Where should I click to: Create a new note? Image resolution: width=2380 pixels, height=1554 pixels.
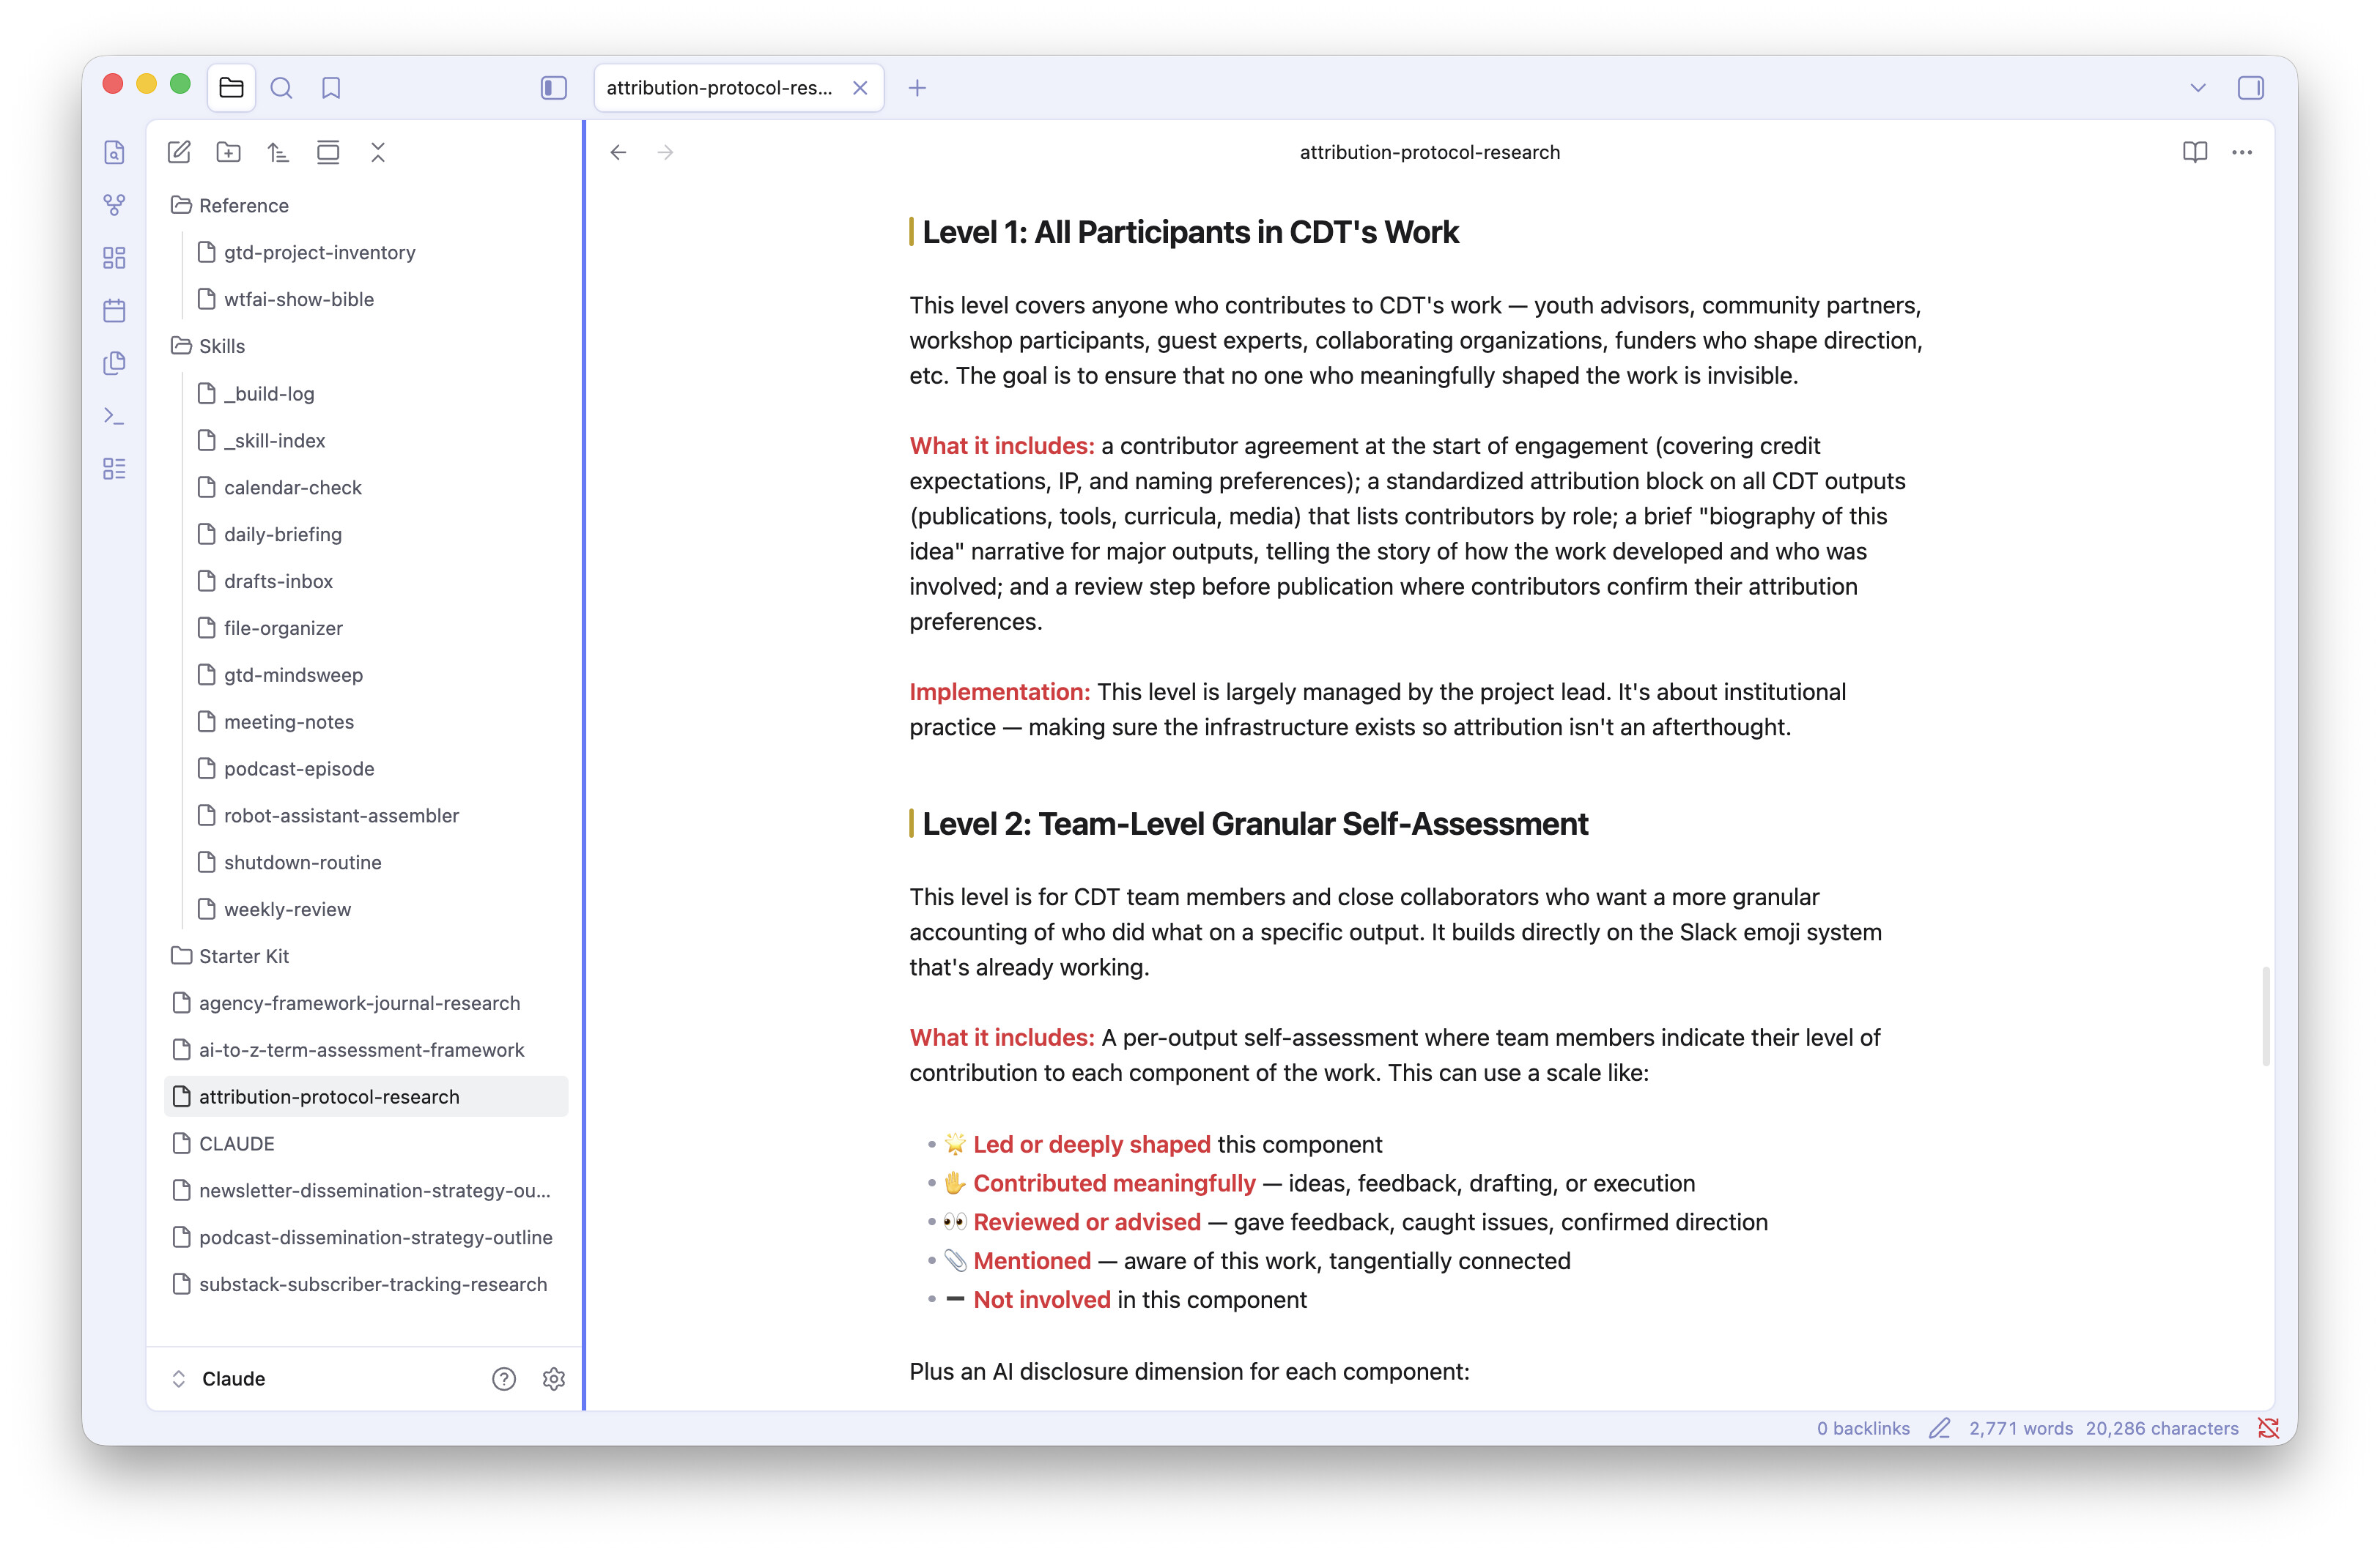click(x=179, y=152)
